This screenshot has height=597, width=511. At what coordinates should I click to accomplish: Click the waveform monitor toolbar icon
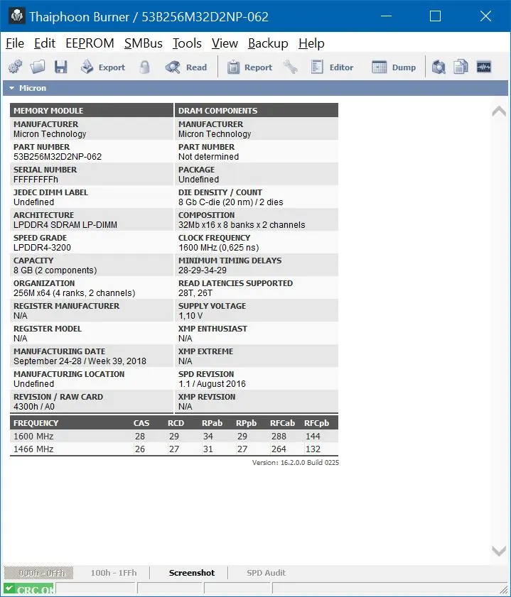(484, 67)
